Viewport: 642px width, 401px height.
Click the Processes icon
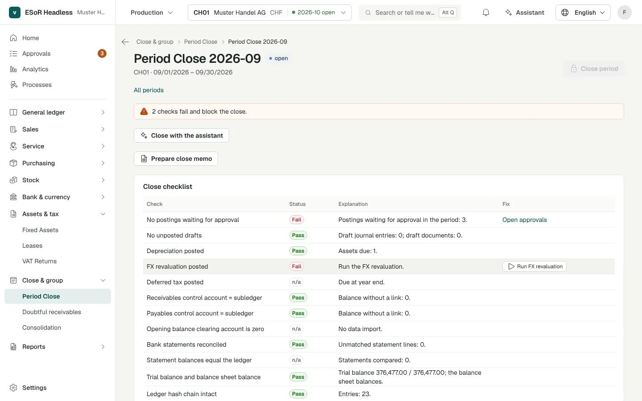click(x=13, y=85)
